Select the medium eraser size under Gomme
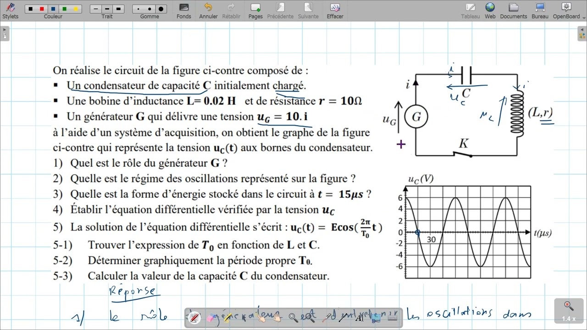The height and width of the screenshot is (330, 587). coord(150,9)
